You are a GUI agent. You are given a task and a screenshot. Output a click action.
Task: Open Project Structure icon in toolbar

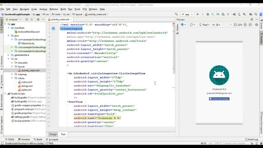[x=251, y=14]
